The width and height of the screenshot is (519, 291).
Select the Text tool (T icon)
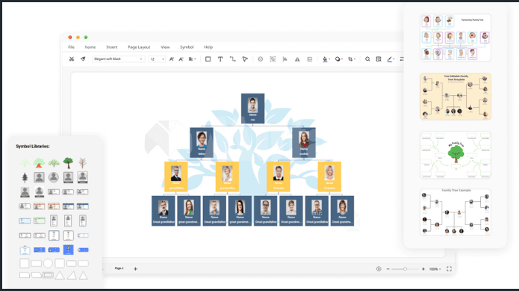pos(220,59)
